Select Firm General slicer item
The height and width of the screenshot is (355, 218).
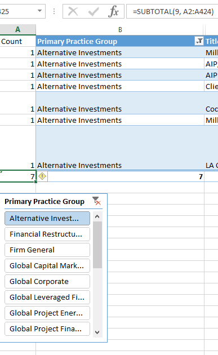[x=47, y=250]
